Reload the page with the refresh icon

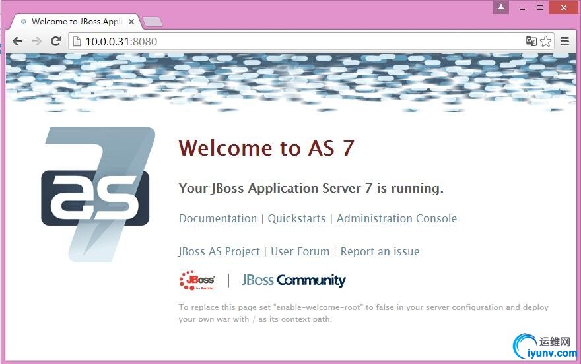[x=55, y=41]
